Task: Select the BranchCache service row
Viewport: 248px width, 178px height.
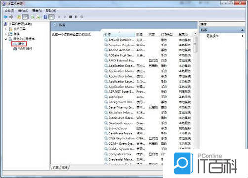Action: [x=148, y=128]
